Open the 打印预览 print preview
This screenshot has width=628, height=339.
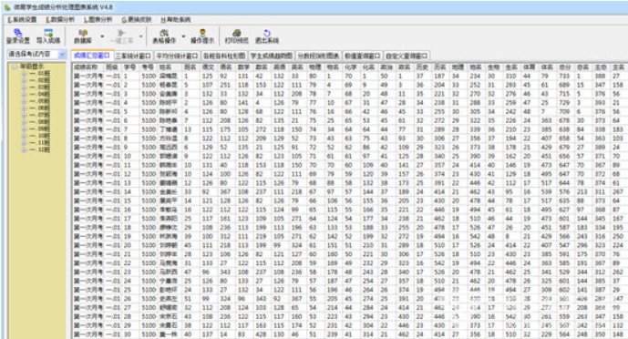click(x=236, y=36)
